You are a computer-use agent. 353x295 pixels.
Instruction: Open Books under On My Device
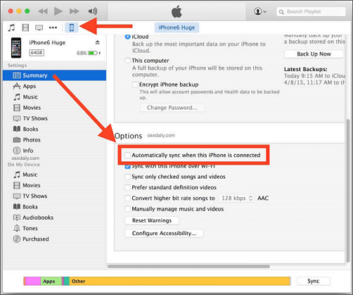[x=55, y=207]
